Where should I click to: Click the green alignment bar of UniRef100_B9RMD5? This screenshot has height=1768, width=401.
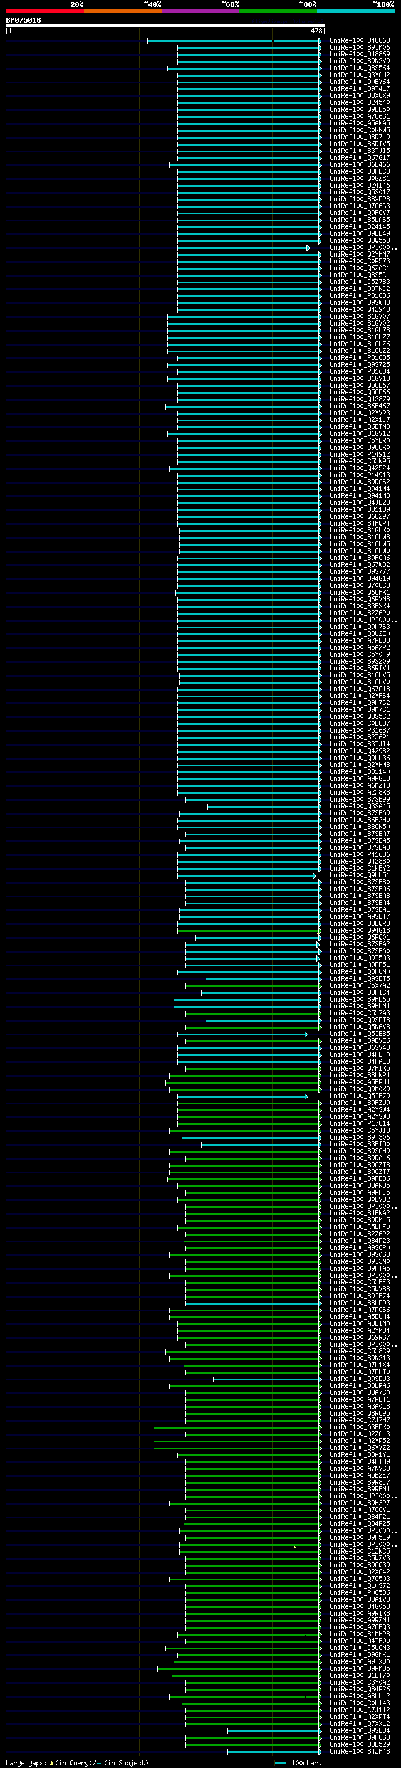tap(239, 1669)
